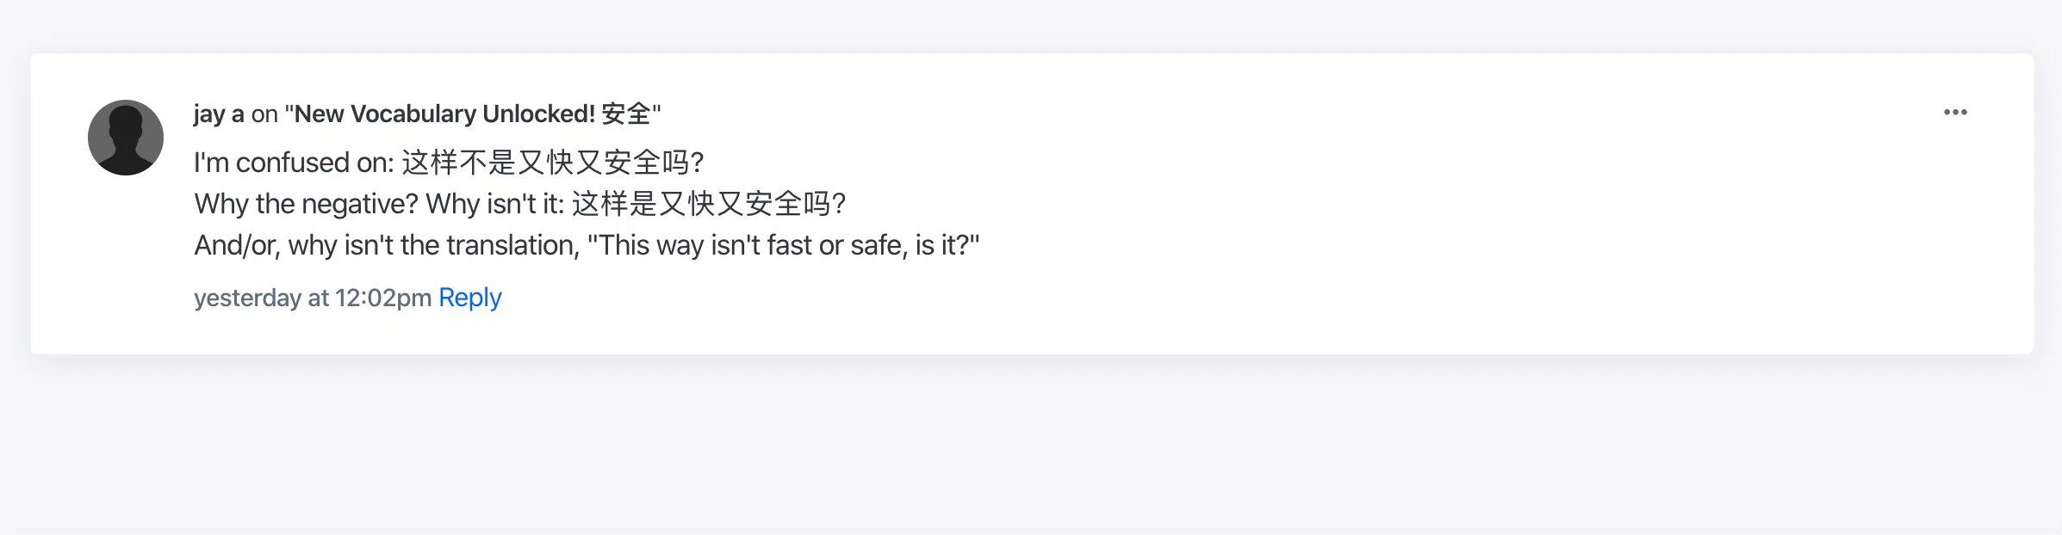Image resolution: width=2062 pixels, height=535 pixels.
Task: Click the word "yesterday" in the timestamp
Action: 247,298
